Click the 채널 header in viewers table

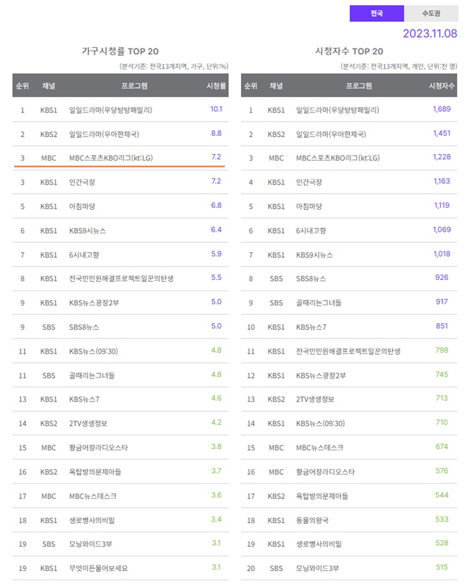pos(276,86)
